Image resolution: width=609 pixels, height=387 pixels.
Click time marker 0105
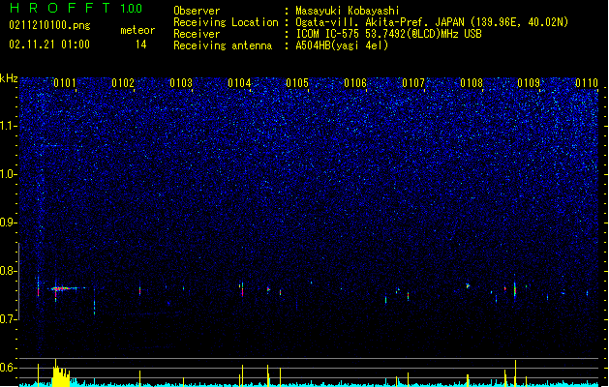pyautogui.click(x=297, y=83)
